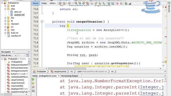Close the Navegador panel tab
171x96 pixels.
[x=13, y=52]
